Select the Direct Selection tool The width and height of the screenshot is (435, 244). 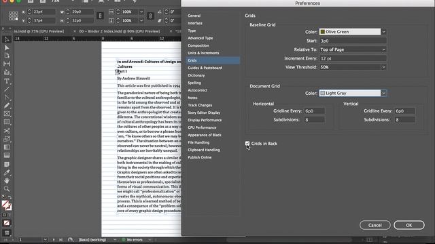[7, 48]
